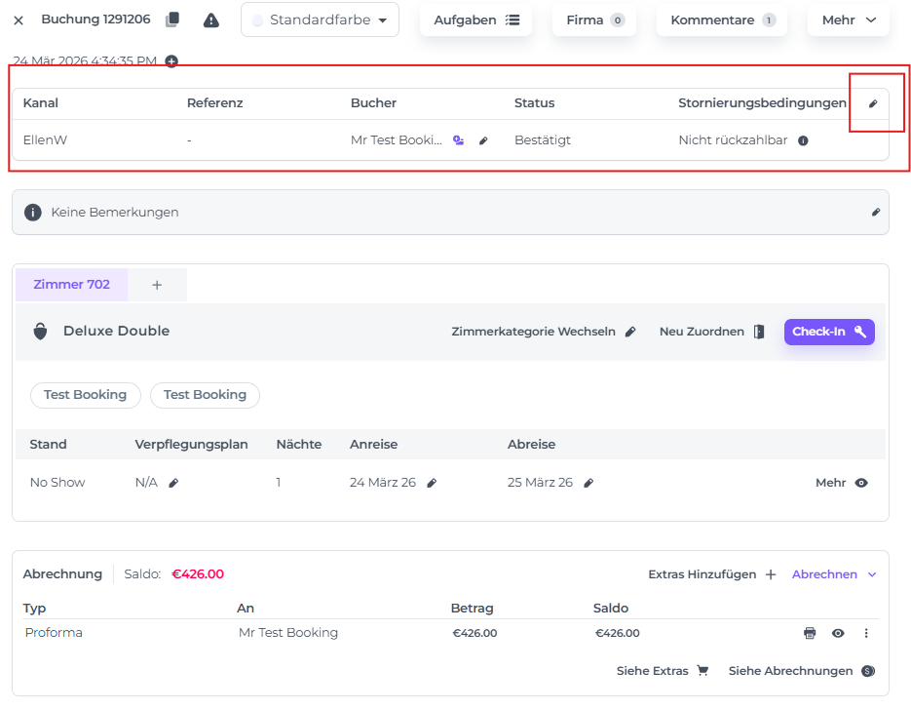
Task: Open Proforma row three-dot options
Action: [x=866, y=633]
